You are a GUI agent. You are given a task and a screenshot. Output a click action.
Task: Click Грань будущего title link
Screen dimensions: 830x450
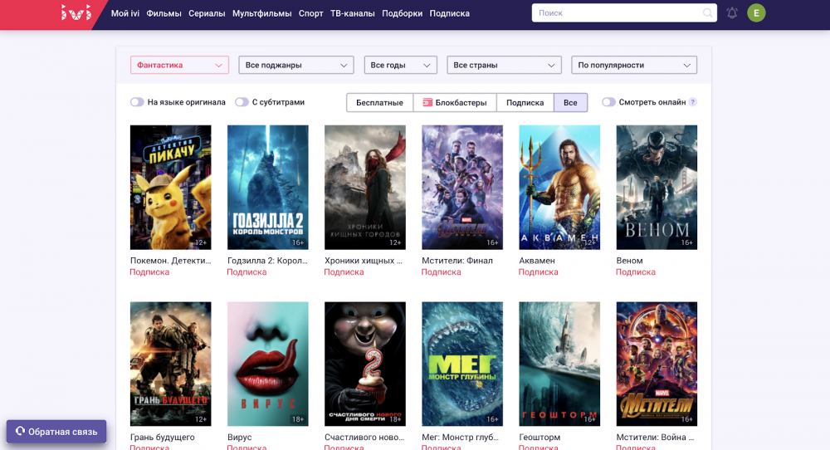coord(163,438)
